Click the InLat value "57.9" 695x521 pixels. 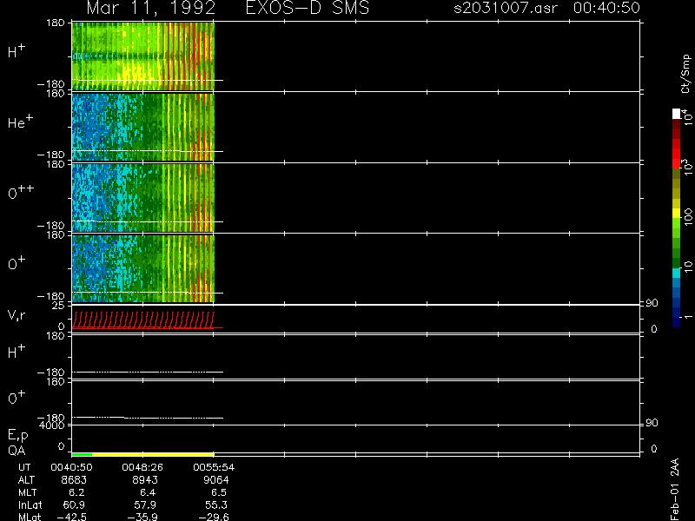tap(145, 505)
